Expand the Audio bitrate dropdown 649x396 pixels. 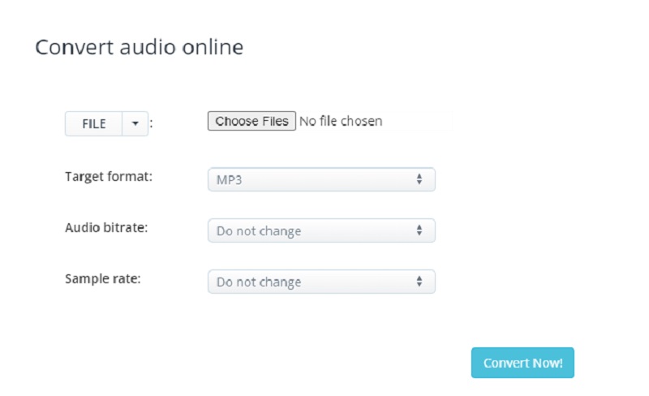pos(321,230)
